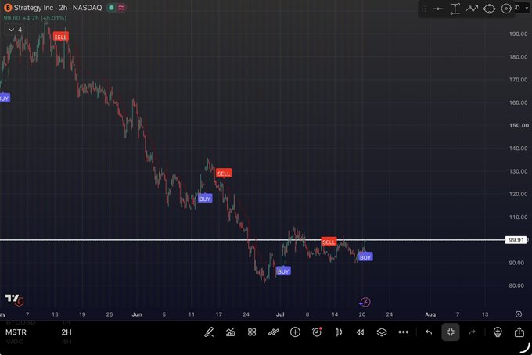Select the horizontal line drawing tool
Screen dimensions: 532x355
click(x=437, y=9)
